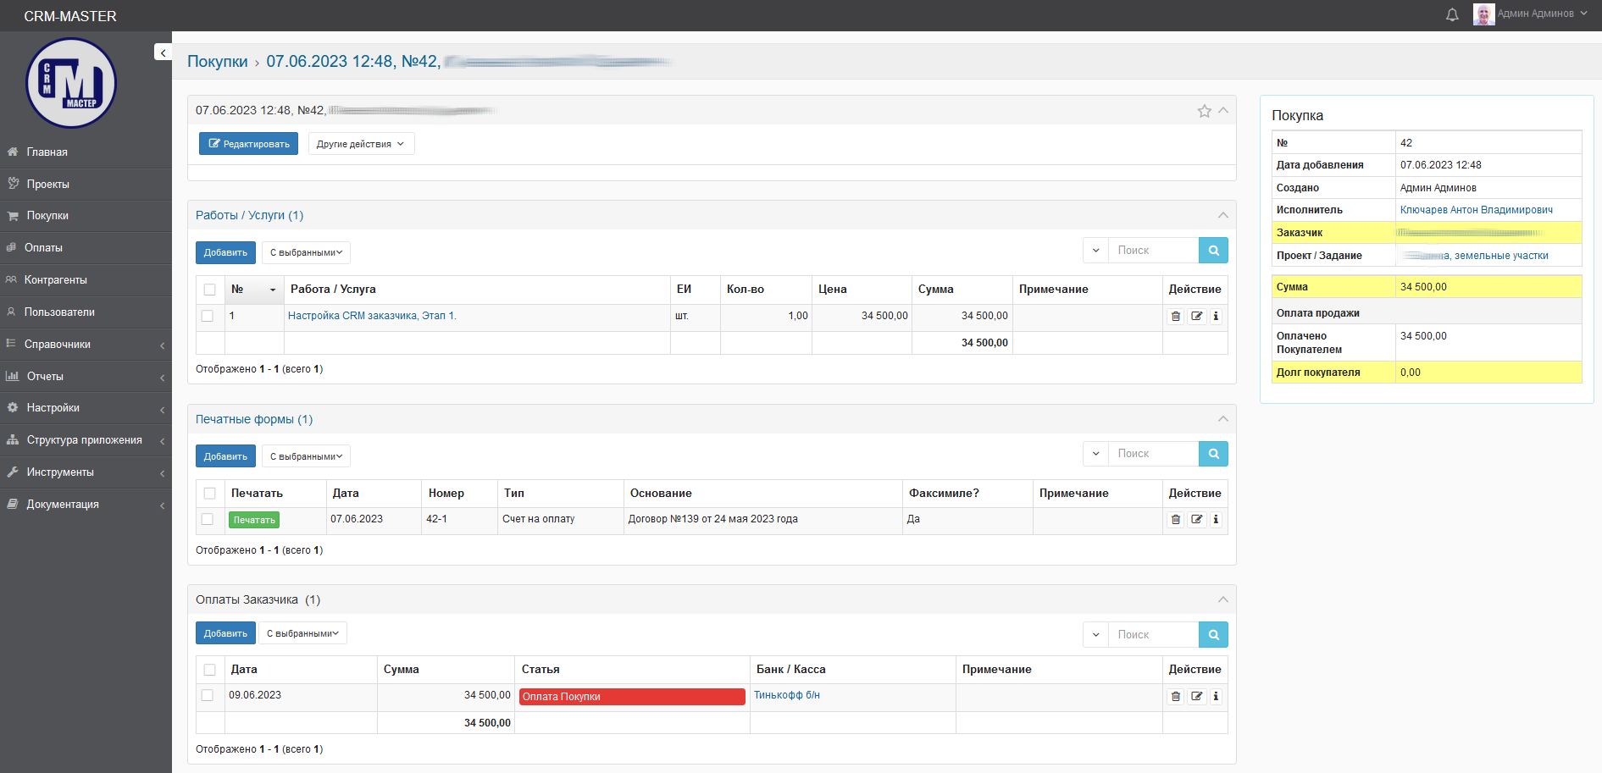This screenshot has height=773, width=1602.
Task: Open Контрагенты in the sidebar menu
Action: [x=56, y=280]
